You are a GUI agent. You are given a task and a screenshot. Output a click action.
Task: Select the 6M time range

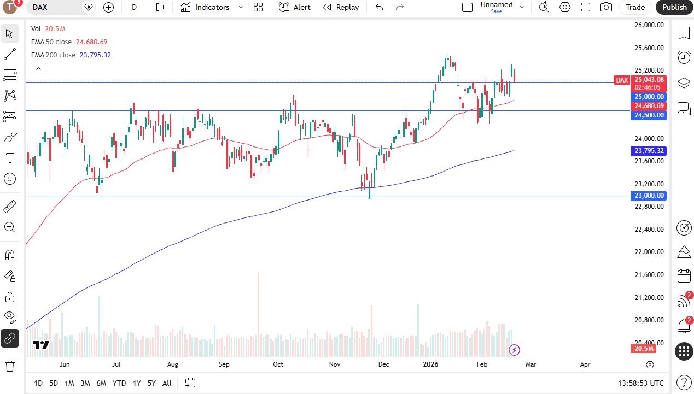pos(101,383)
